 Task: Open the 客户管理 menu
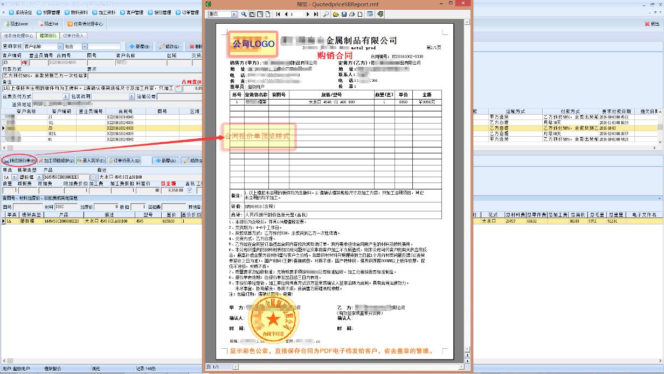point(132,12)
